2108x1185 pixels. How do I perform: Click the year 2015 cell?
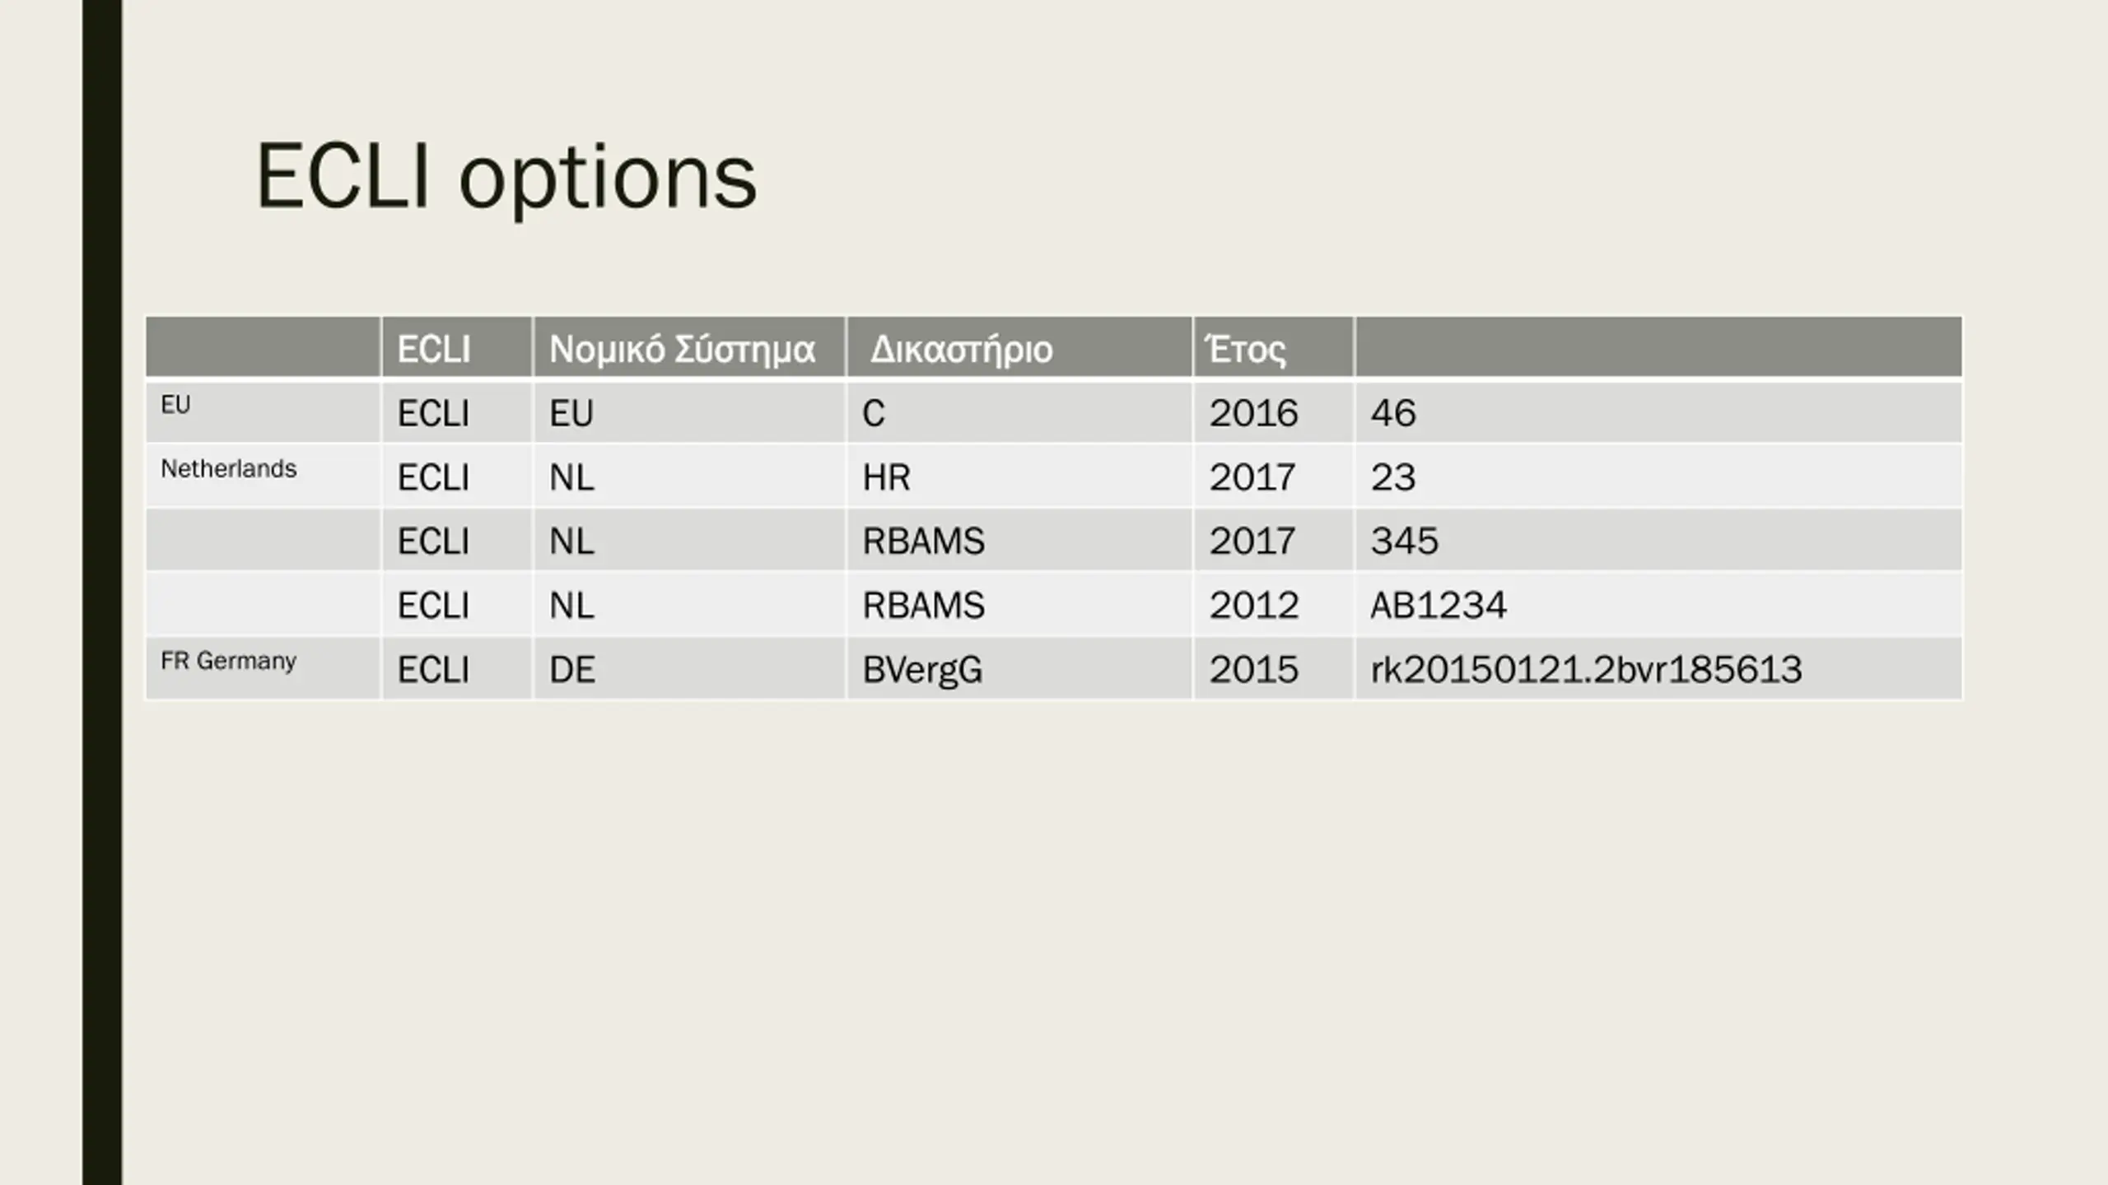point(1274,668)
